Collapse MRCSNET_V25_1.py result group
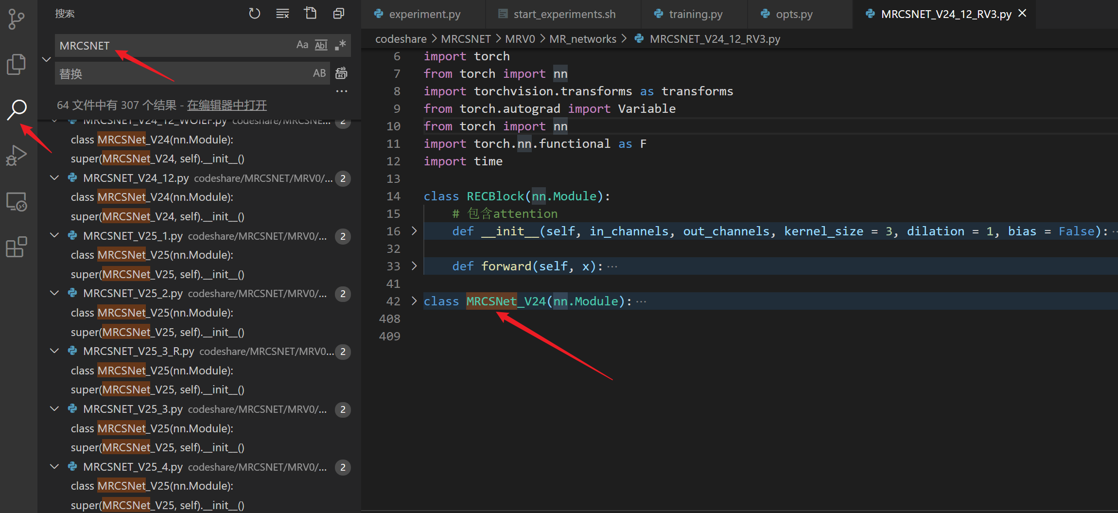1118x513 pixels. tap(54, 236)
